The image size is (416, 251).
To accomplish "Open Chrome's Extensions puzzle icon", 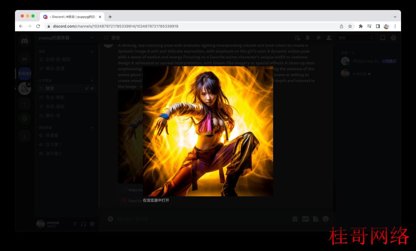I will [x=361, y=26].
